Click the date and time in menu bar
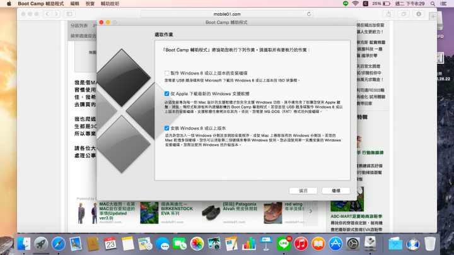 pyautogui.click(x=410, y=4)
